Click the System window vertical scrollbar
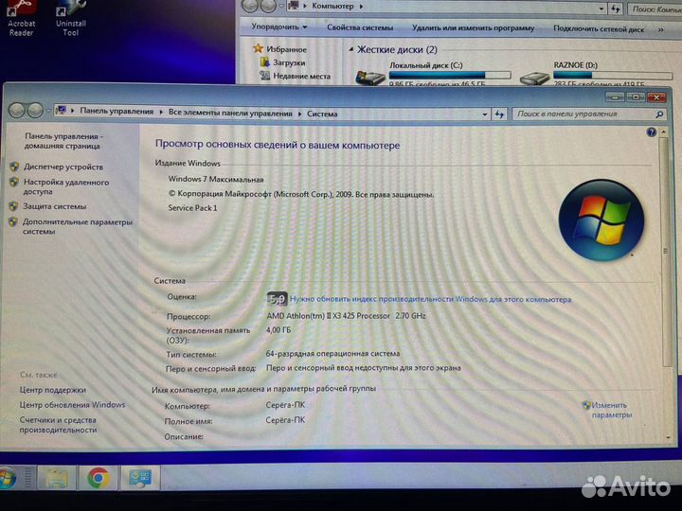The width and height of the screenshot is (682, 511). [665, 252]
